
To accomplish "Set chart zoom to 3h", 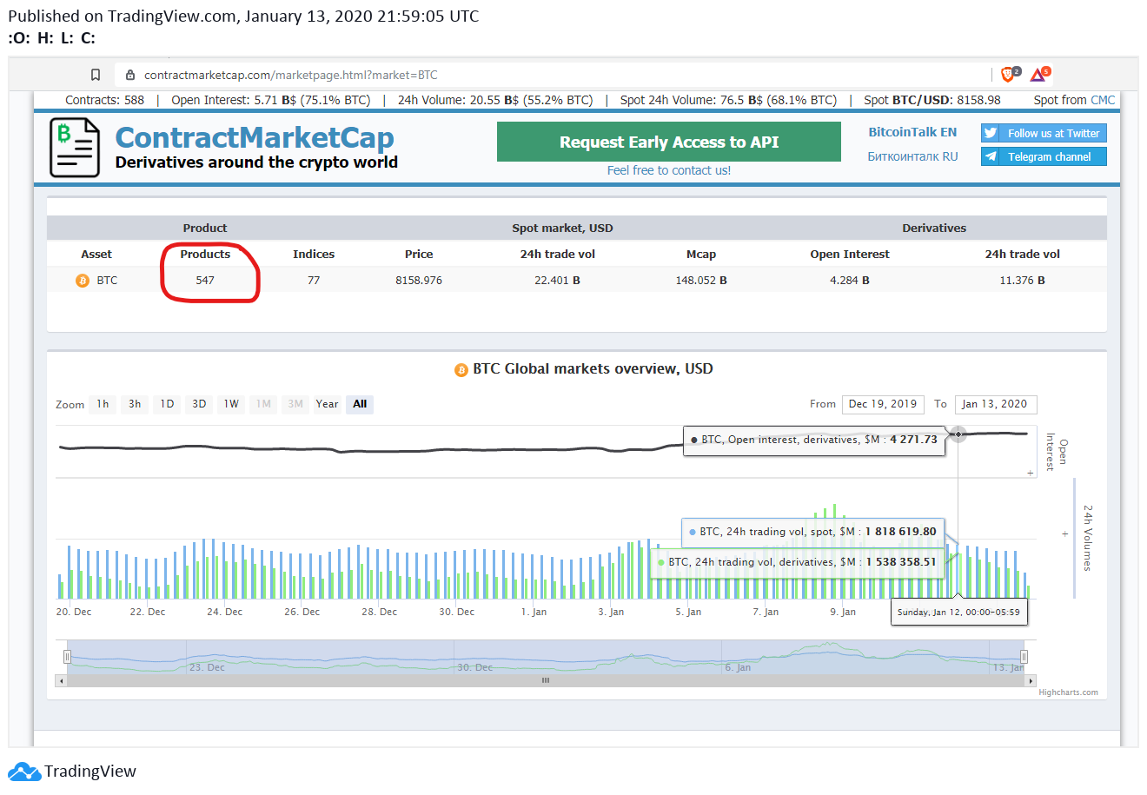I will tap(135, 404).
